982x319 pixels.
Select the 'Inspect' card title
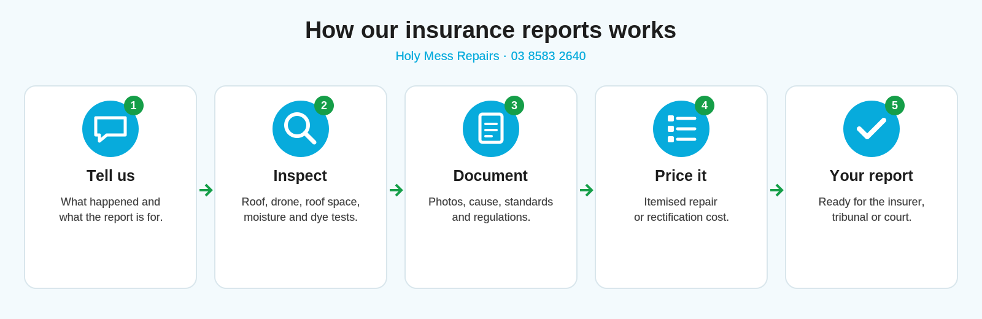pos(300,175)
